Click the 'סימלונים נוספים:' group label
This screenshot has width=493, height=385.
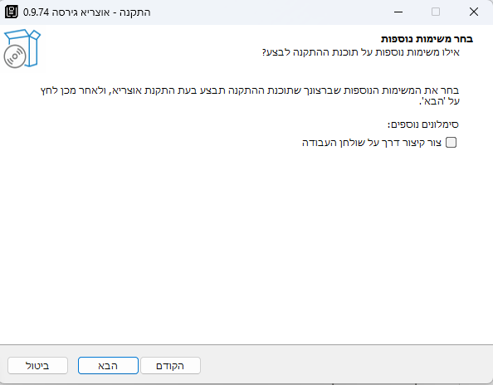click(423, 124)
